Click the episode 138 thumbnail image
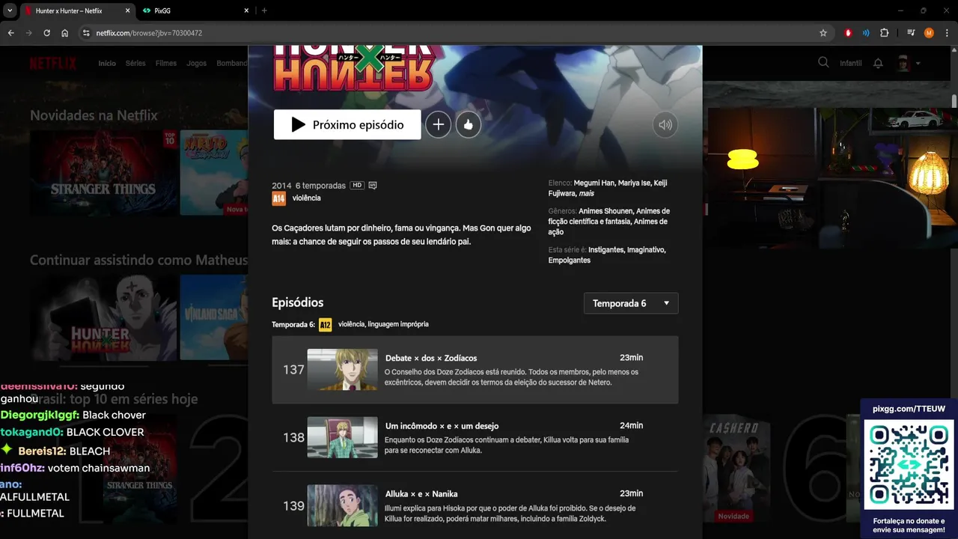This screenshot has height=539, width=958. click(x=342, y=437)
